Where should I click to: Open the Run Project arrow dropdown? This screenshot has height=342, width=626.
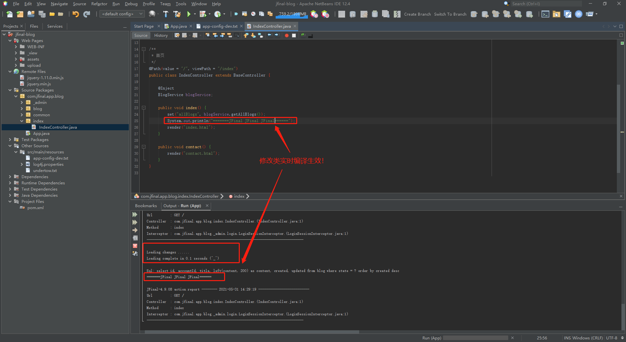pyautogui.click(x=195, y=14)
